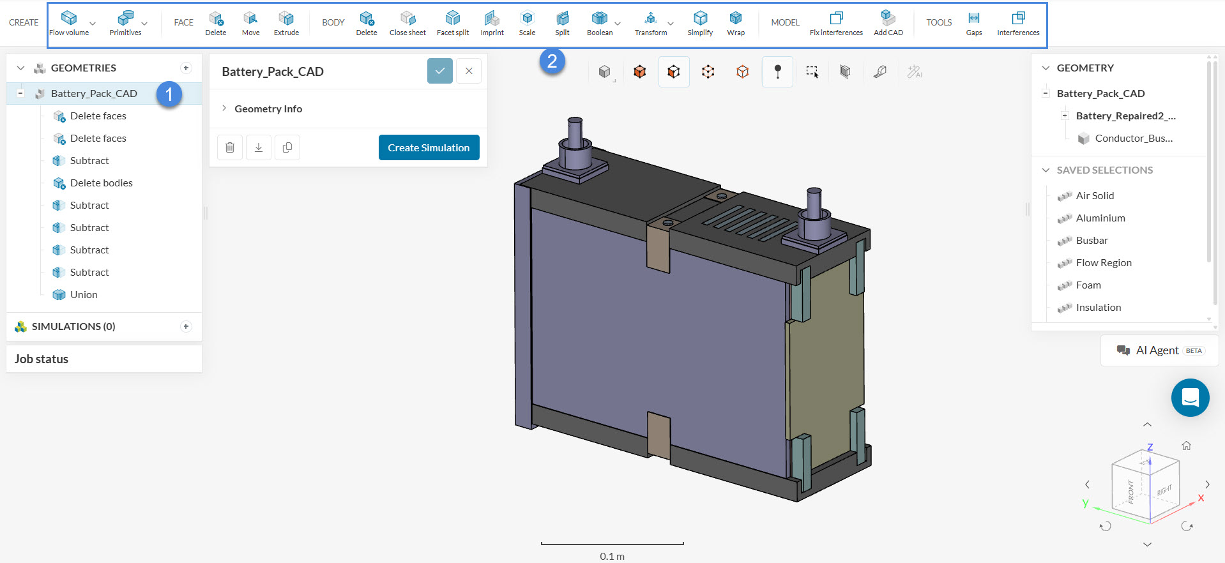Open the Boolean dropdown arrow

618,24
